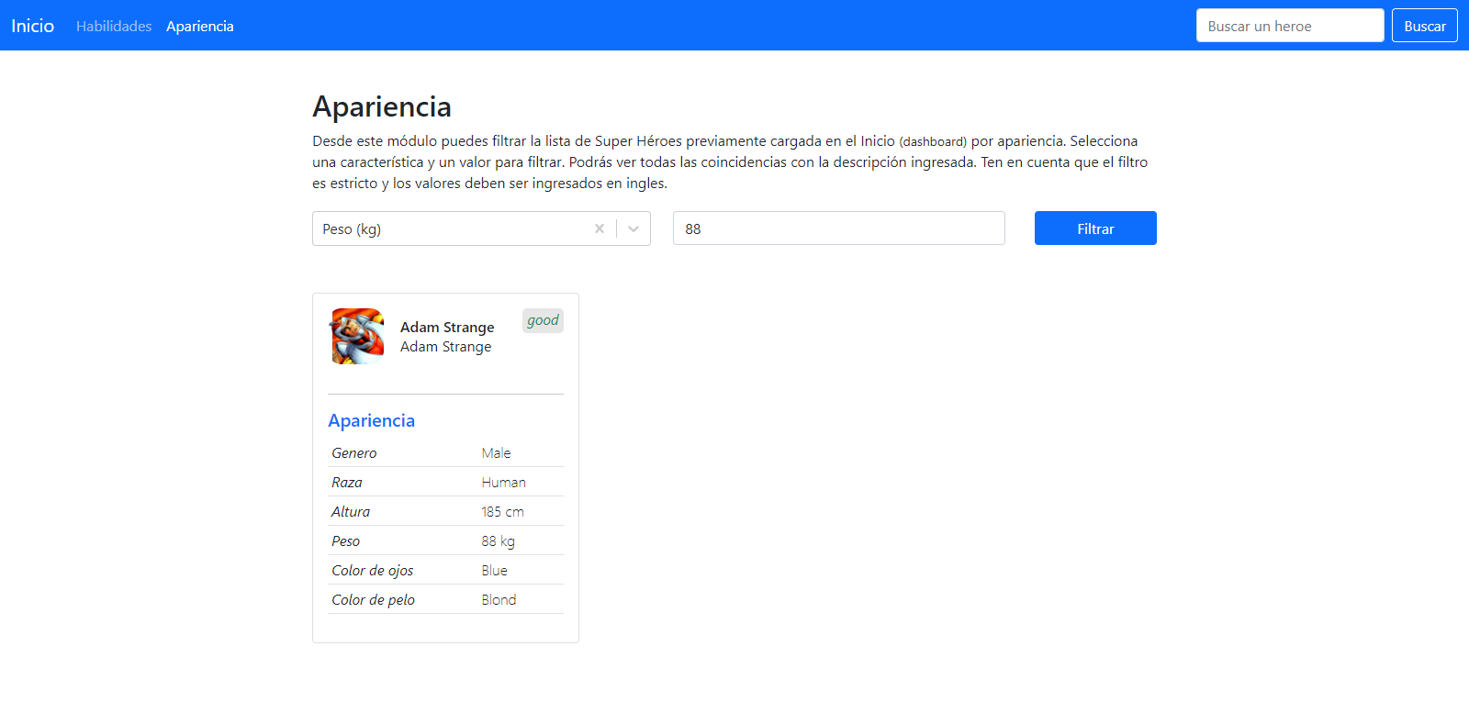Open the characteristic dropdown chevron
The width and height of the screenshot is (1469, 724).
click(x=634, y=228)
